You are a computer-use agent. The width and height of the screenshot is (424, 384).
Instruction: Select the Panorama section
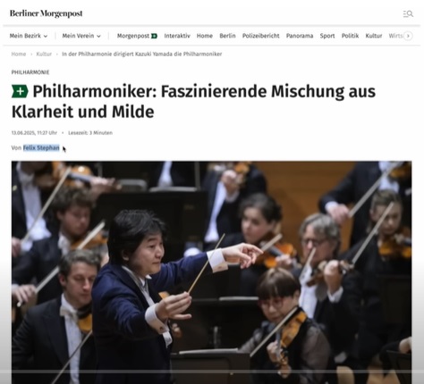pos(300,36)
